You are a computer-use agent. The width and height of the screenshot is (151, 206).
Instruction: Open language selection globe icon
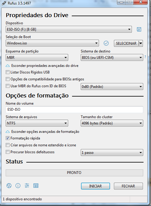[9, 186]
